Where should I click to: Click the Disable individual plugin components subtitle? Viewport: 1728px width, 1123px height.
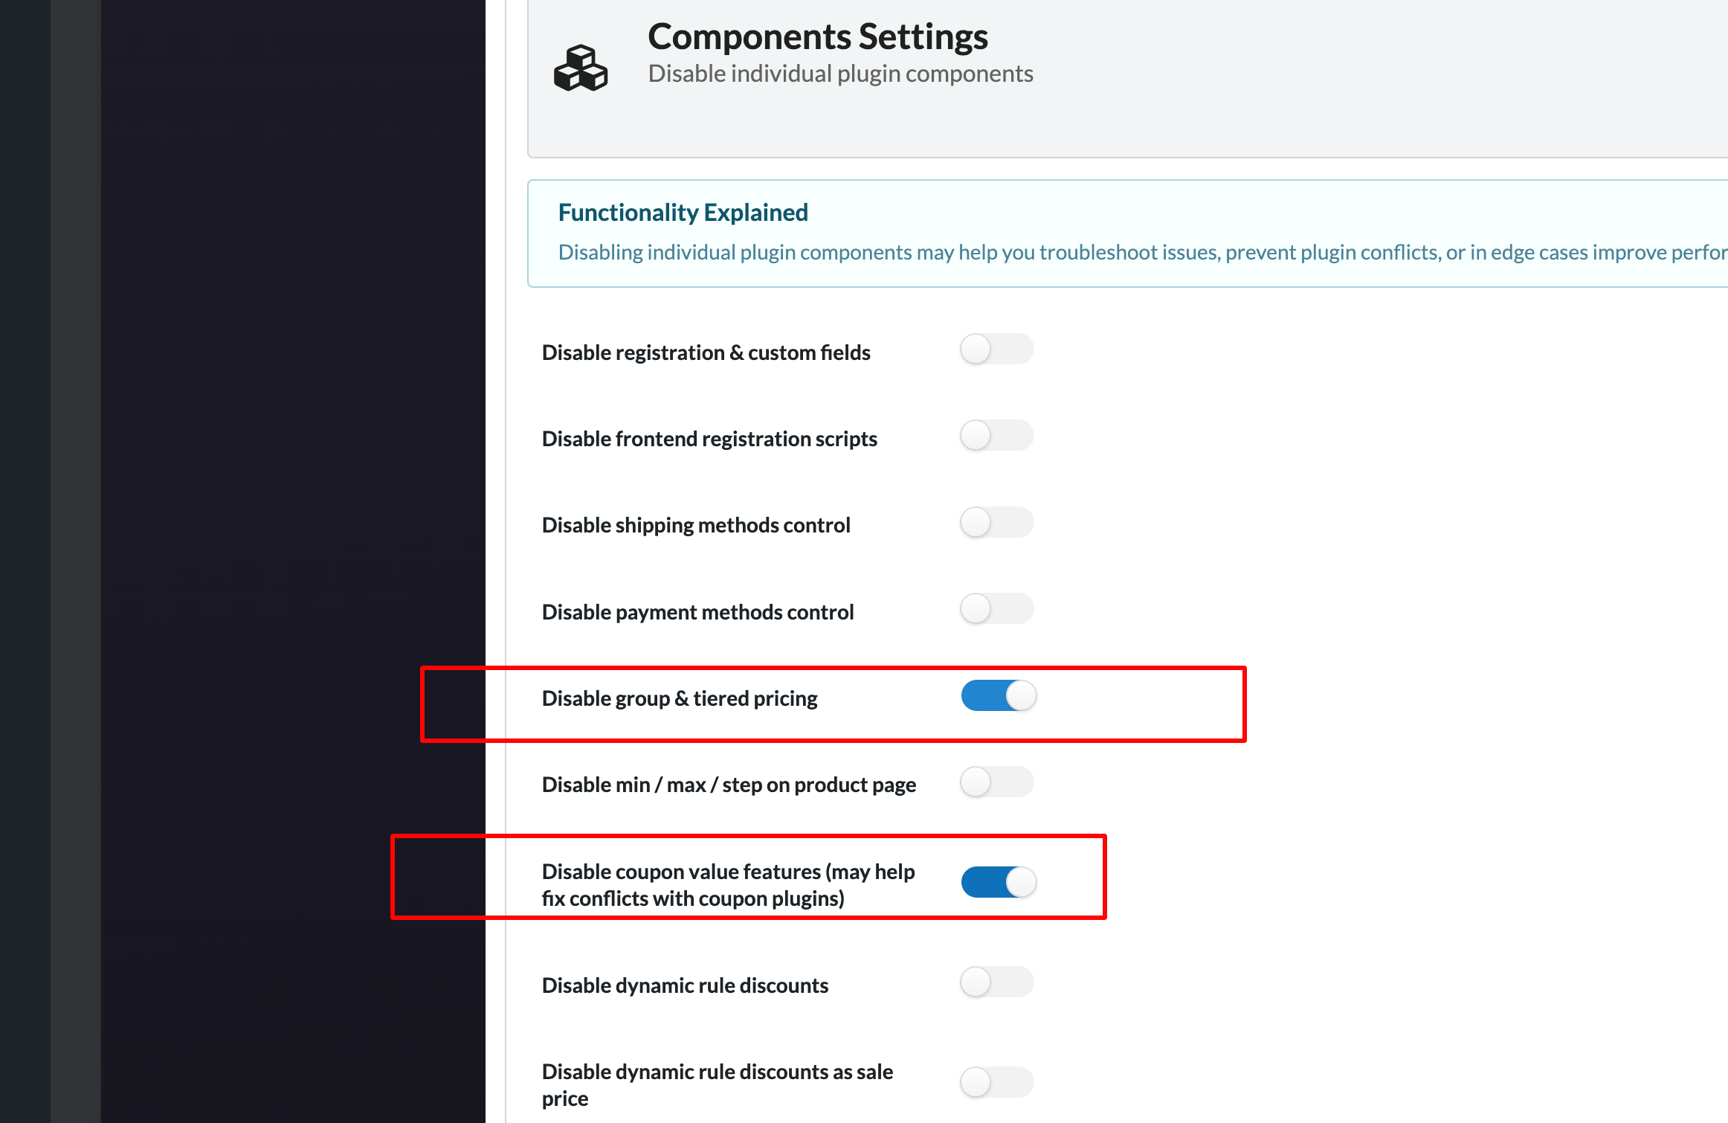840,74
